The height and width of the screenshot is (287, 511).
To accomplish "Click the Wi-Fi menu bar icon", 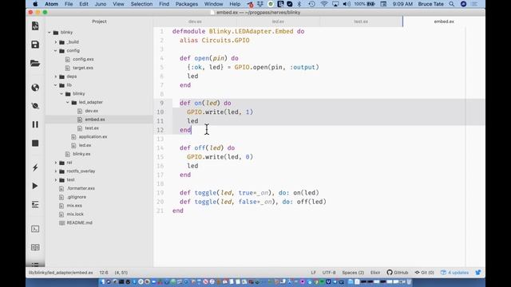I will pyautogui.click(x=323, y=4).
